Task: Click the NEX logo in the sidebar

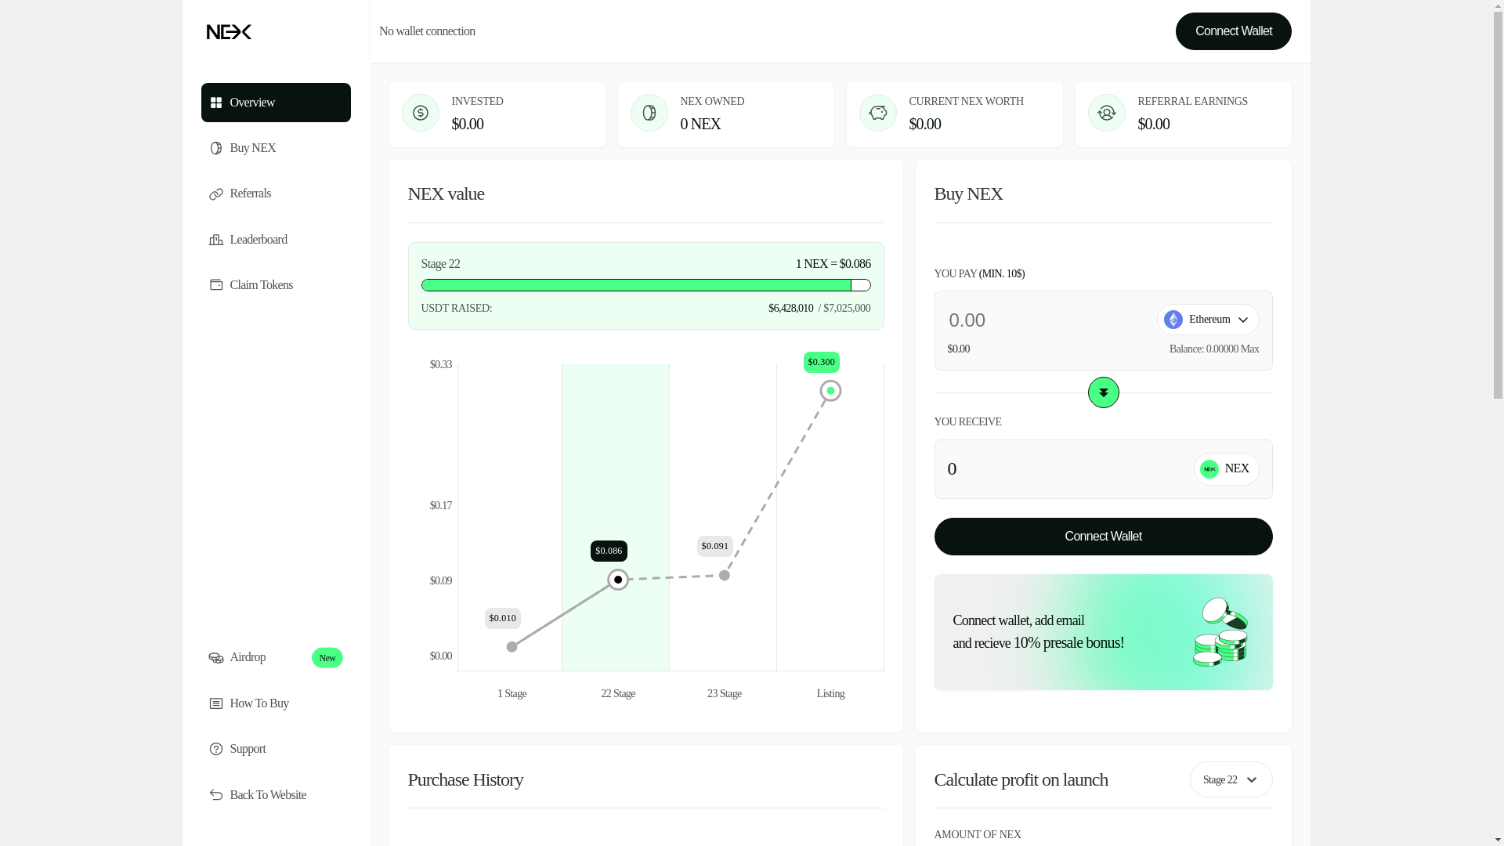Action: (229, 32)
